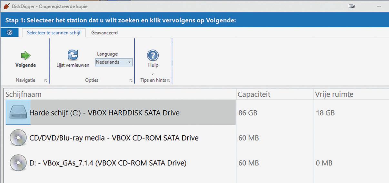389x183 pixels.
Task: Open the Hulp question mark icon
Action: 153,55
